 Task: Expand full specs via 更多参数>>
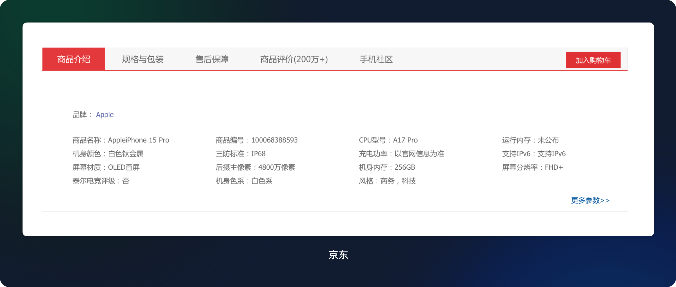(590, 200)
